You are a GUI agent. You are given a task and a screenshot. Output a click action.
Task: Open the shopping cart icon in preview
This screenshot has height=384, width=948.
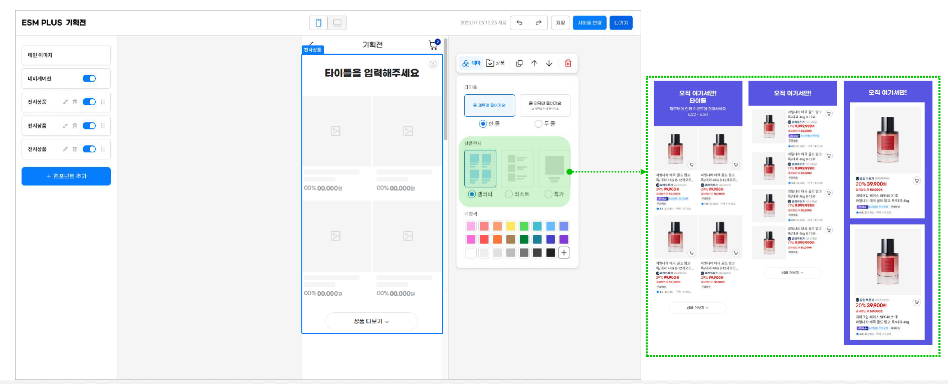coord(434,45)
